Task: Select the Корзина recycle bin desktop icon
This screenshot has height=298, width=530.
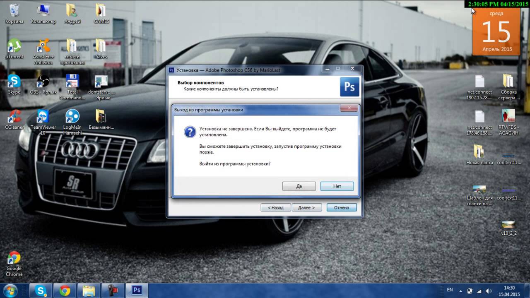Action: pyautogui.click(x=14, y=14)
